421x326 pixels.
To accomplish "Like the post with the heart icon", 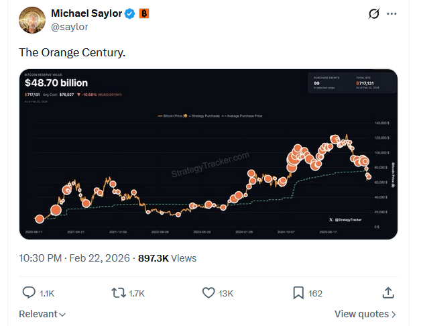I will point(208,292).
